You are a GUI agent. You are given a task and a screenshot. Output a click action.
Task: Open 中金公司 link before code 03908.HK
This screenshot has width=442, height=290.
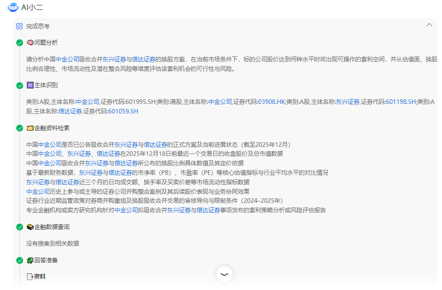click(x=220, y=102)
